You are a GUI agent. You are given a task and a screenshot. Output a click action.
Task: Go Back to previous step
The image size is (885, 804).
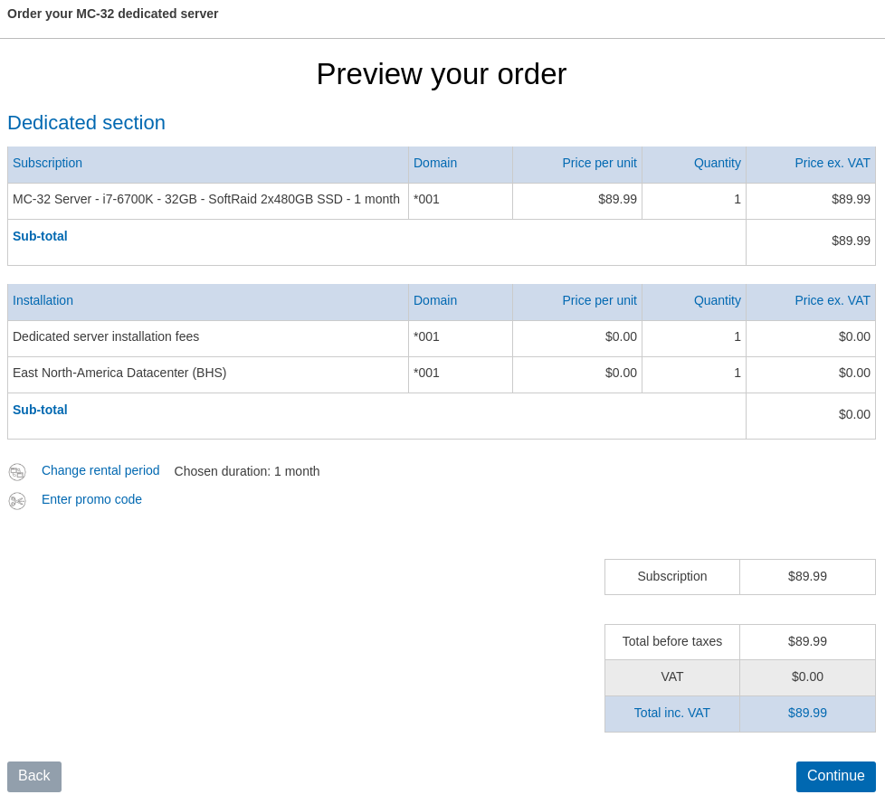[34, 776]
